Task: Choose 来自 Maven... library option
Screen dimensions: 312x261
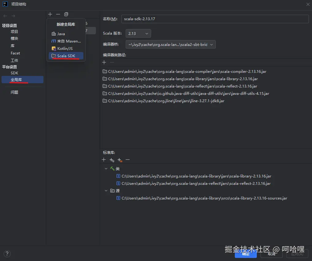Action: click(x=66, y=41)
